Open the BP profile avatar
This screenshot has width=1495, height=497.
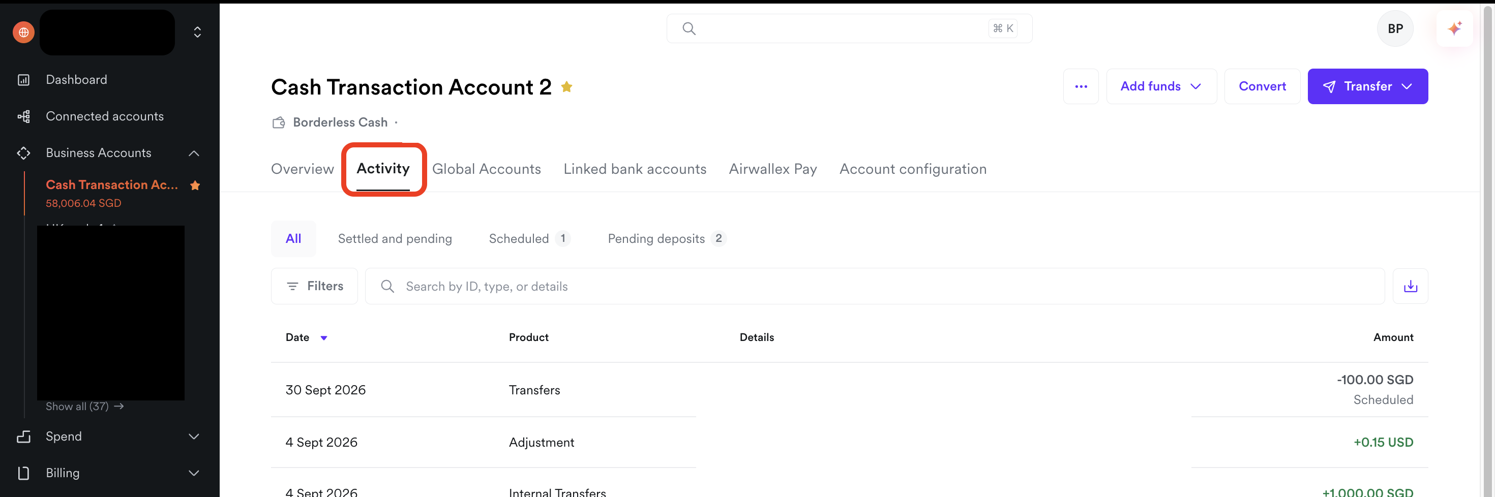pyautogui.click(x=1395, y=28)
